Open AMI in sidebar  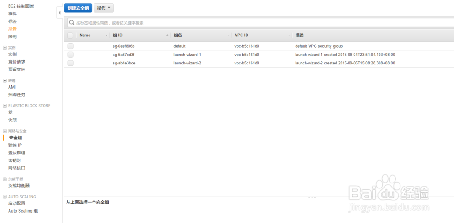click(12, 87)
